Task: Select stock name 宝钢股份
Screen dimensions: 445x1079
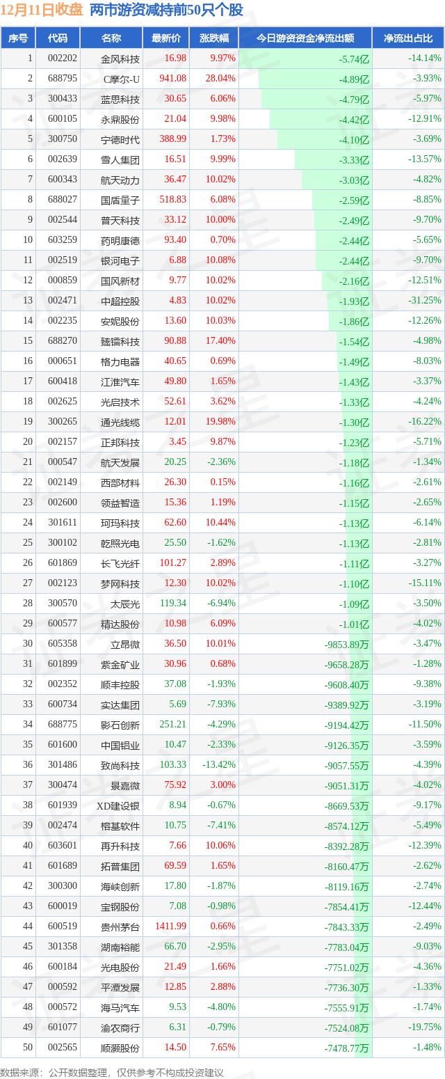Action: pos(120,906)
